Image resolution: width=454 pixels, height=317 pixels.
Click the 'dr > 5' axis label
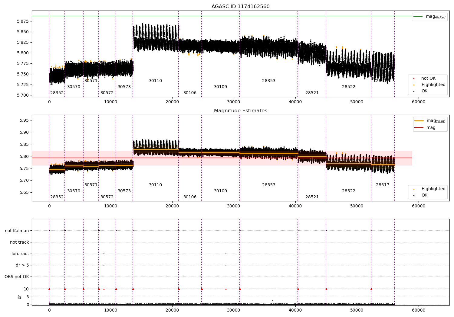[x=22, y=265]
